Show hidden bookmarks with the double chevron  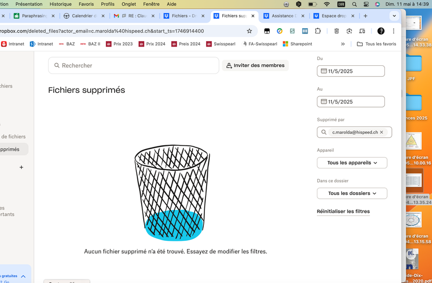[343, 44]
